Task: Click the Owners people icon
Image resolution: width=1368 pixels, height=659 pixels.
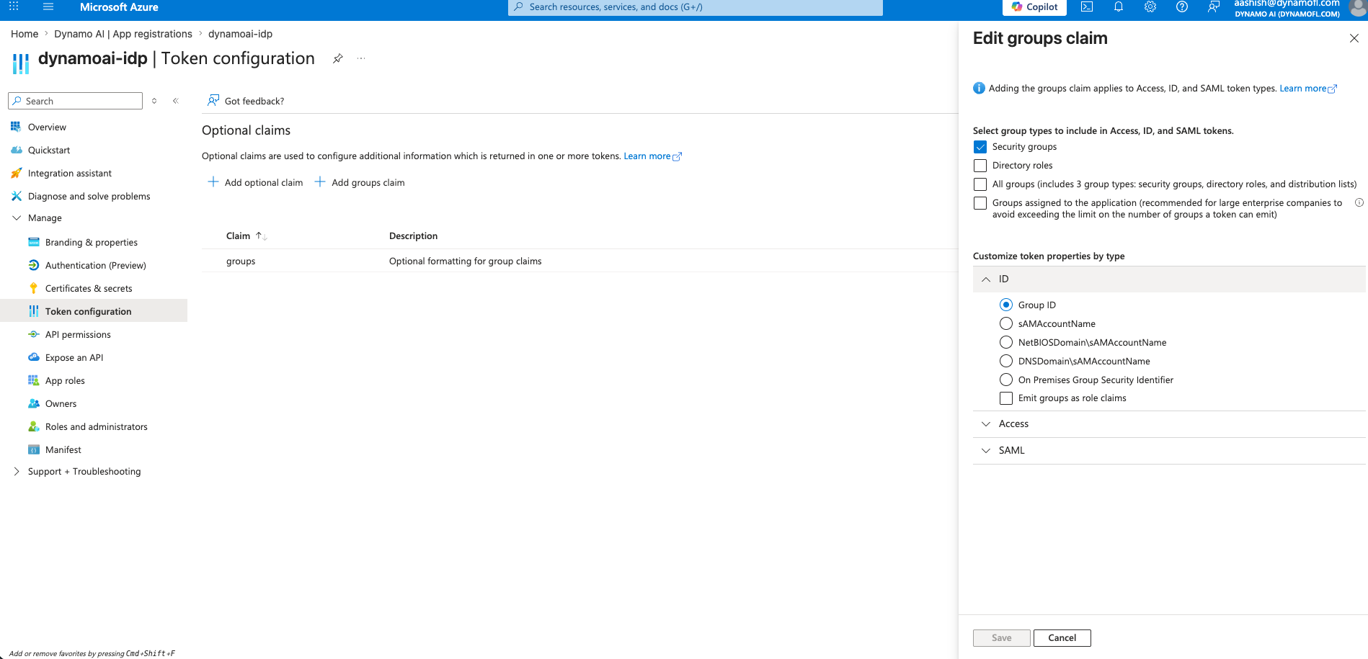Action: 33,403
